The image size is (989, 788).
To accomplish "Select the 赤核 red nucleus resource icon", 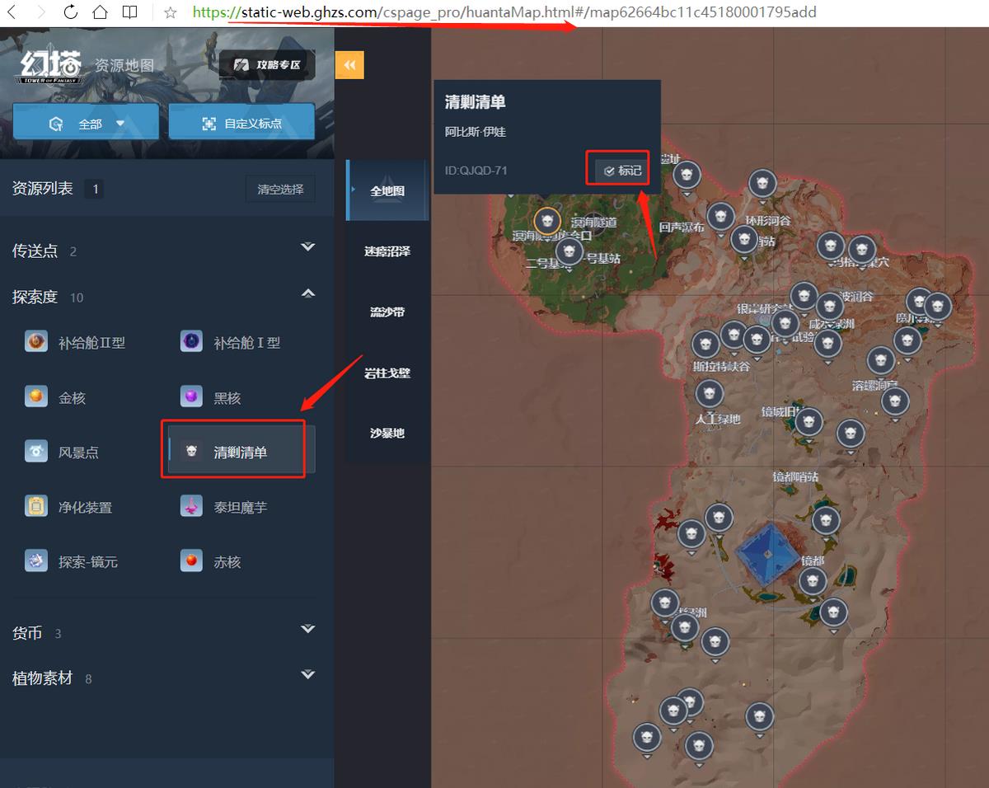I will click(191, 561).
